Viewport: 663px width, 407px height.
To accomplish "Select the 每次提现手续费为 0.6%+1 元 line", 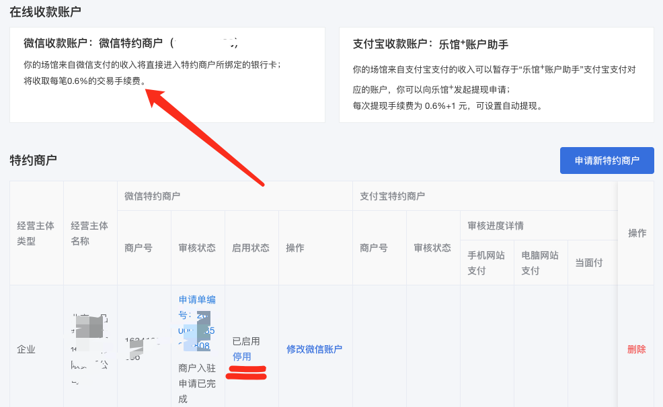I will [x=447, y=105].
